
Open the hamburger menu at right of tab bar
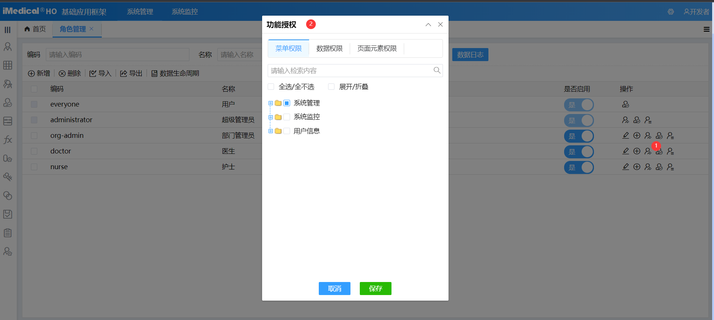(707, 29)
